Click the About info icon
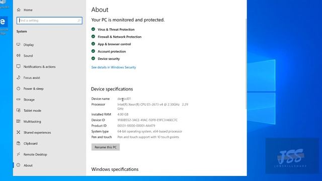The height and width of the screenshot is (181, 322). tap(19, 165)
